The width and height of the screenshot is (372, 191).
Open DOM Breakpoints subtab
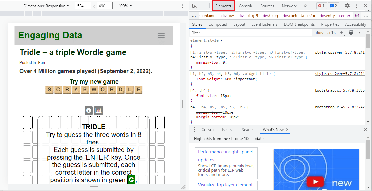299,24
